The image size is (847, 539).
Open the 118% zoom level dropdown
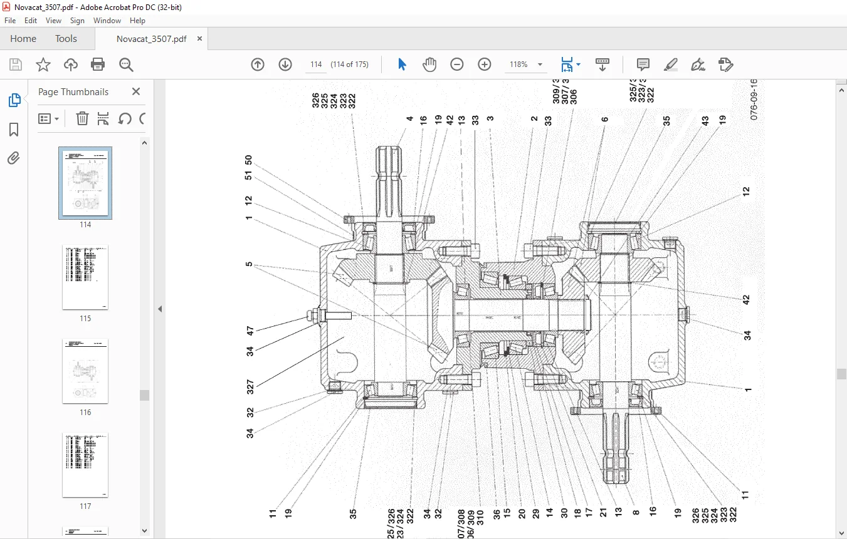pyautogui.click(x=540, y=64)
